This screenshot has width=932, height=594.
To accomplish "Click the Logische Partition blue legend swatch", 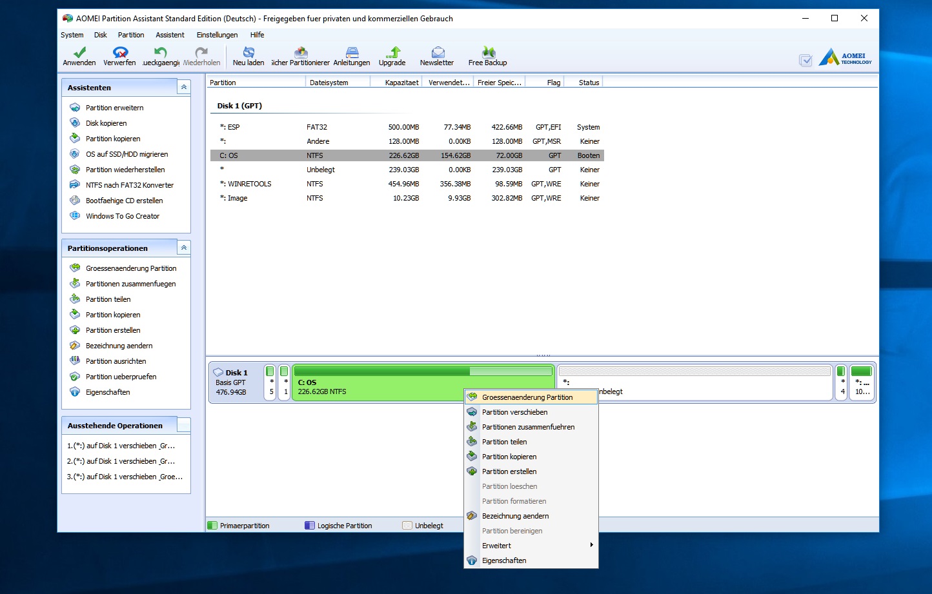I will point(310,526).
